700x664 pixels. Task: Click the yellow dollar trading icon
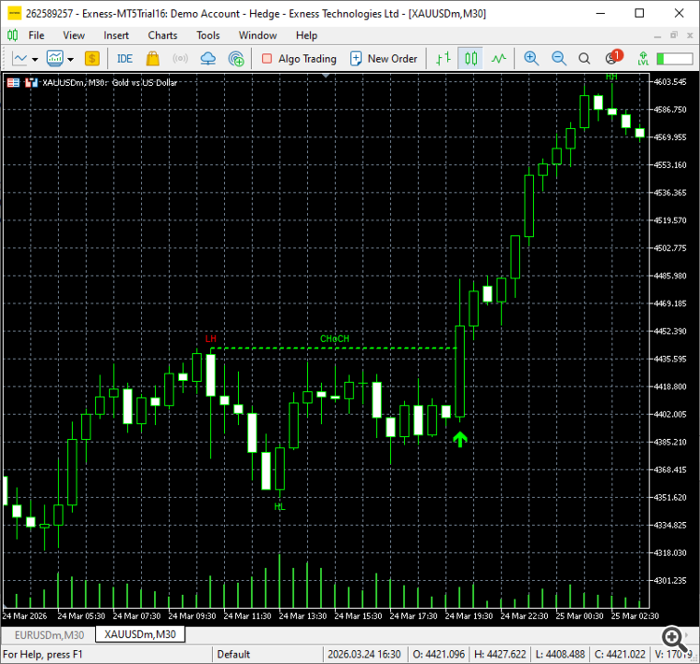91,59
